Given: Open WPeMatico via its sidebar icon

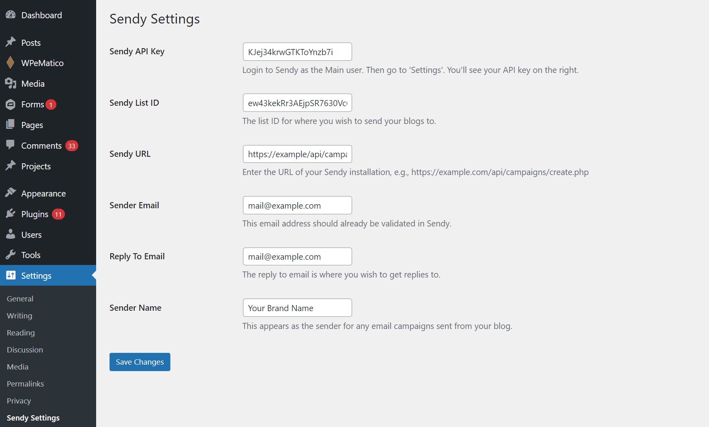Looking at the screenshot, I should click(x=11, y=63).
